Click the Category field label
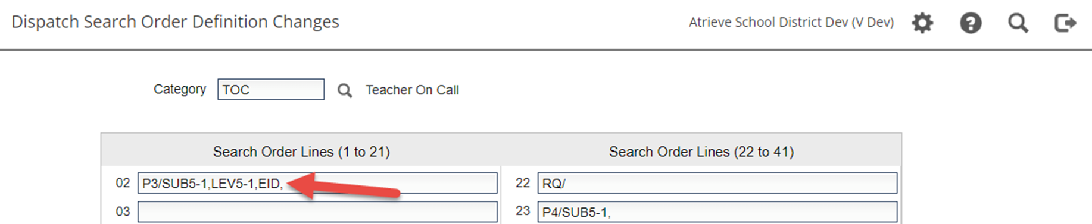Screen dimensions: 1092x224 point(180,89)
